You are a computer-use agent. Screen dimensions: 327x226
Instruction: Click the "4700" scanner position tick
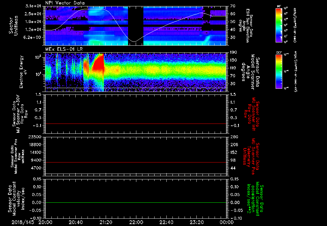click(36, 168)
